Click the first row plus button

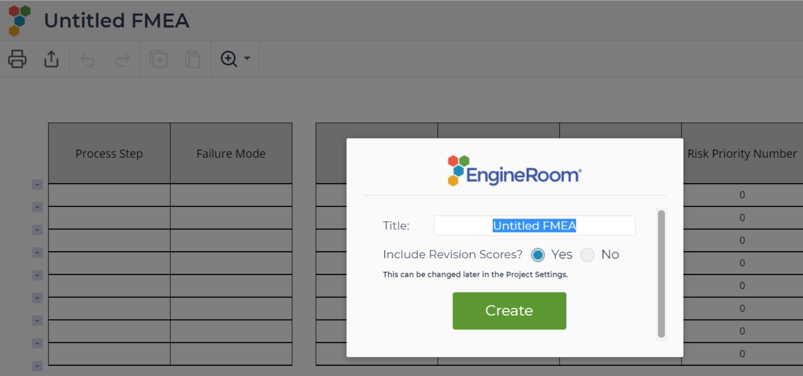[x=37, y=185]
